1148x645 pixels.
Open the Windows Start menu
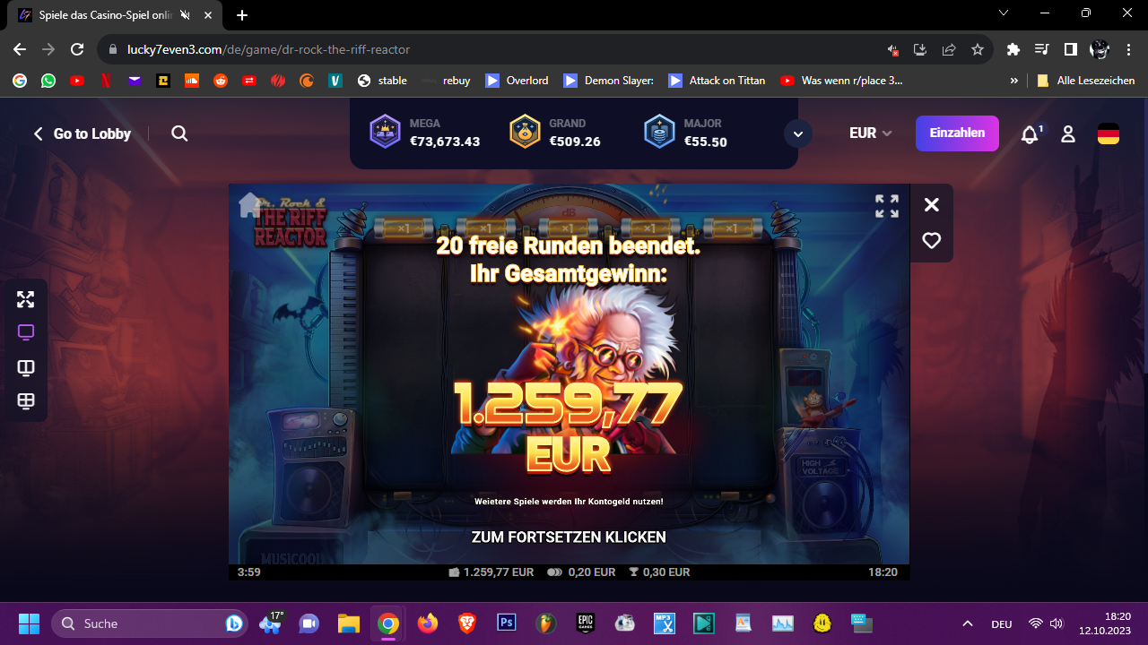click(29, 623)
